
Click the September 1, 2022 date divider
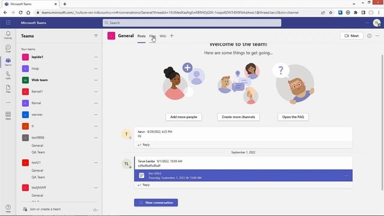tap(243, 152)
